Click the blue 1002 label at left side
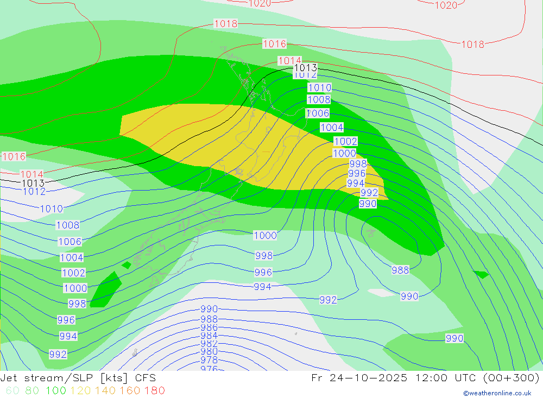The height and width of the screenshot is (398, 543). point(73,273)
